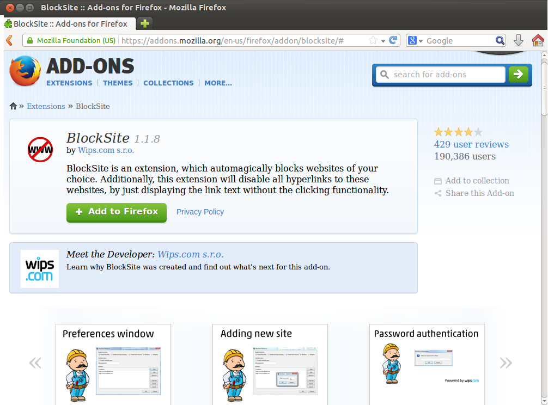The image size is (548, 405).
Task: Select the BlockSite Add-ons browser tab
Action: tap(70, 24)
